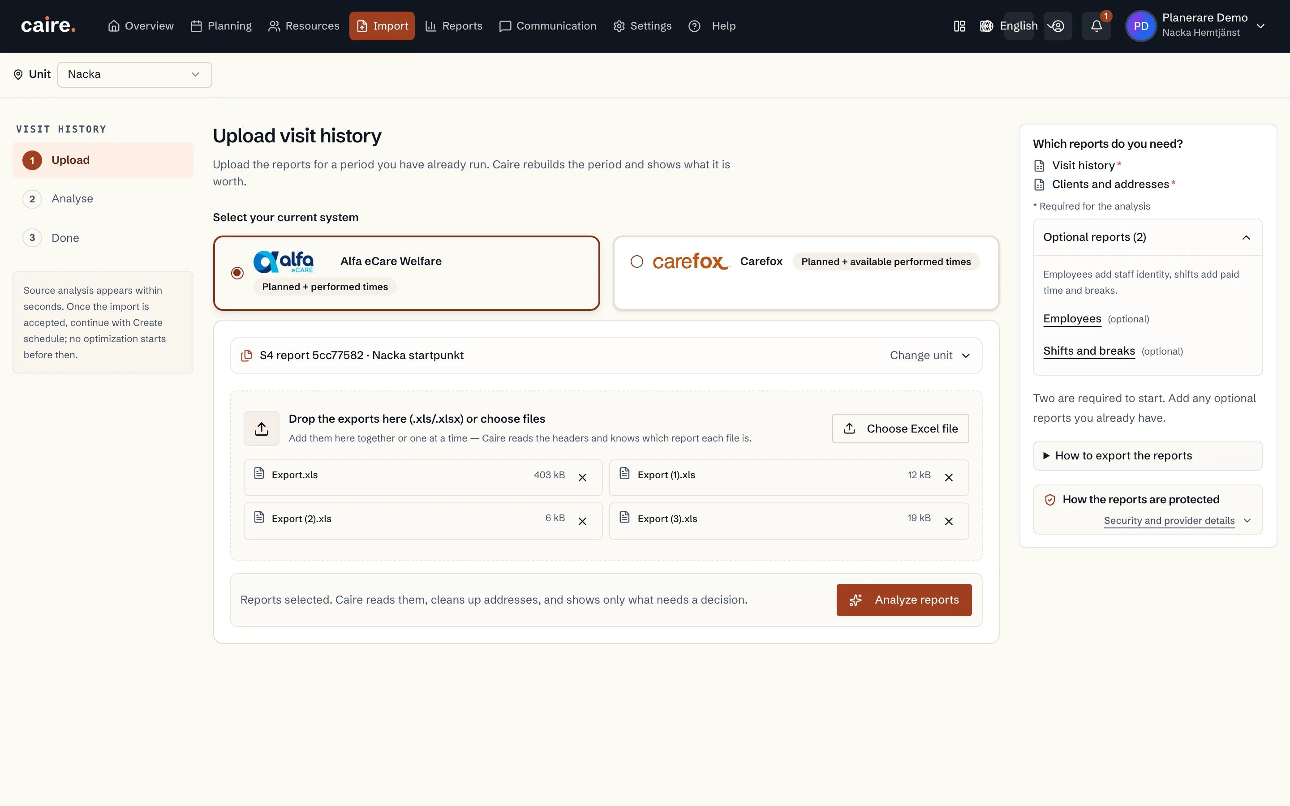Open the layout panel icon near the language selector
The width and height of the screenshot is (1290, 806).
click(959, 26)
